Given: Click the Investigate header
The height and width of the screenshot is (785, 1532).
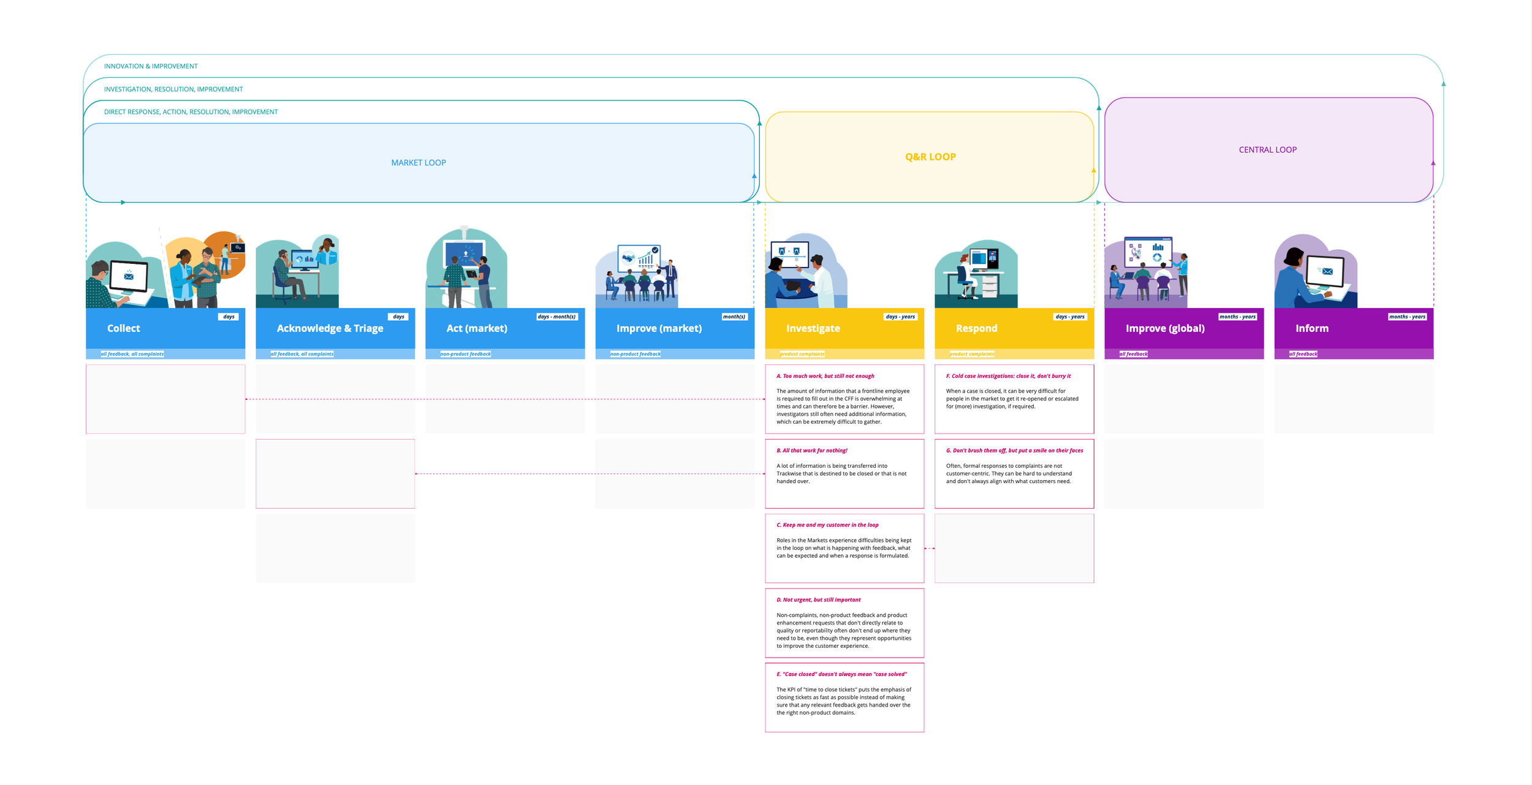Looking at the screenshot, I should tap(813, 328).
